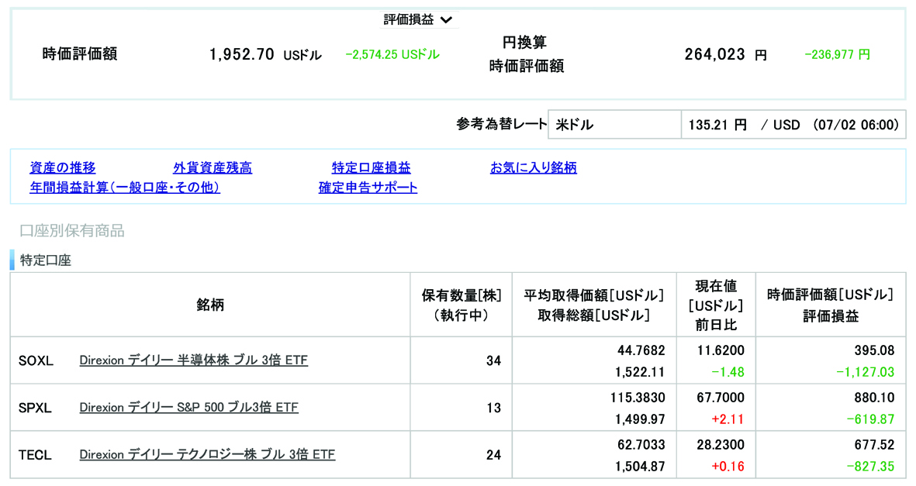This screenshot has height=486, width=916.
Task: Click TECL holding quantity 24
Action: (493, 455)
